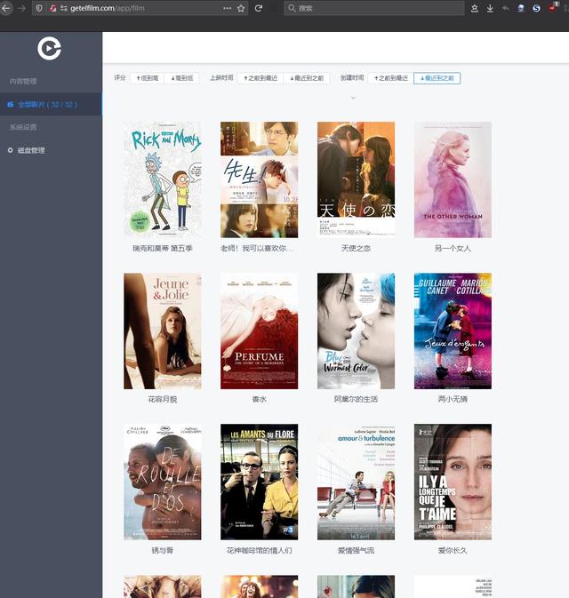Screen dimensions: 569x598
Task: Click the browser forward arrow
Action: pos(21,8)
